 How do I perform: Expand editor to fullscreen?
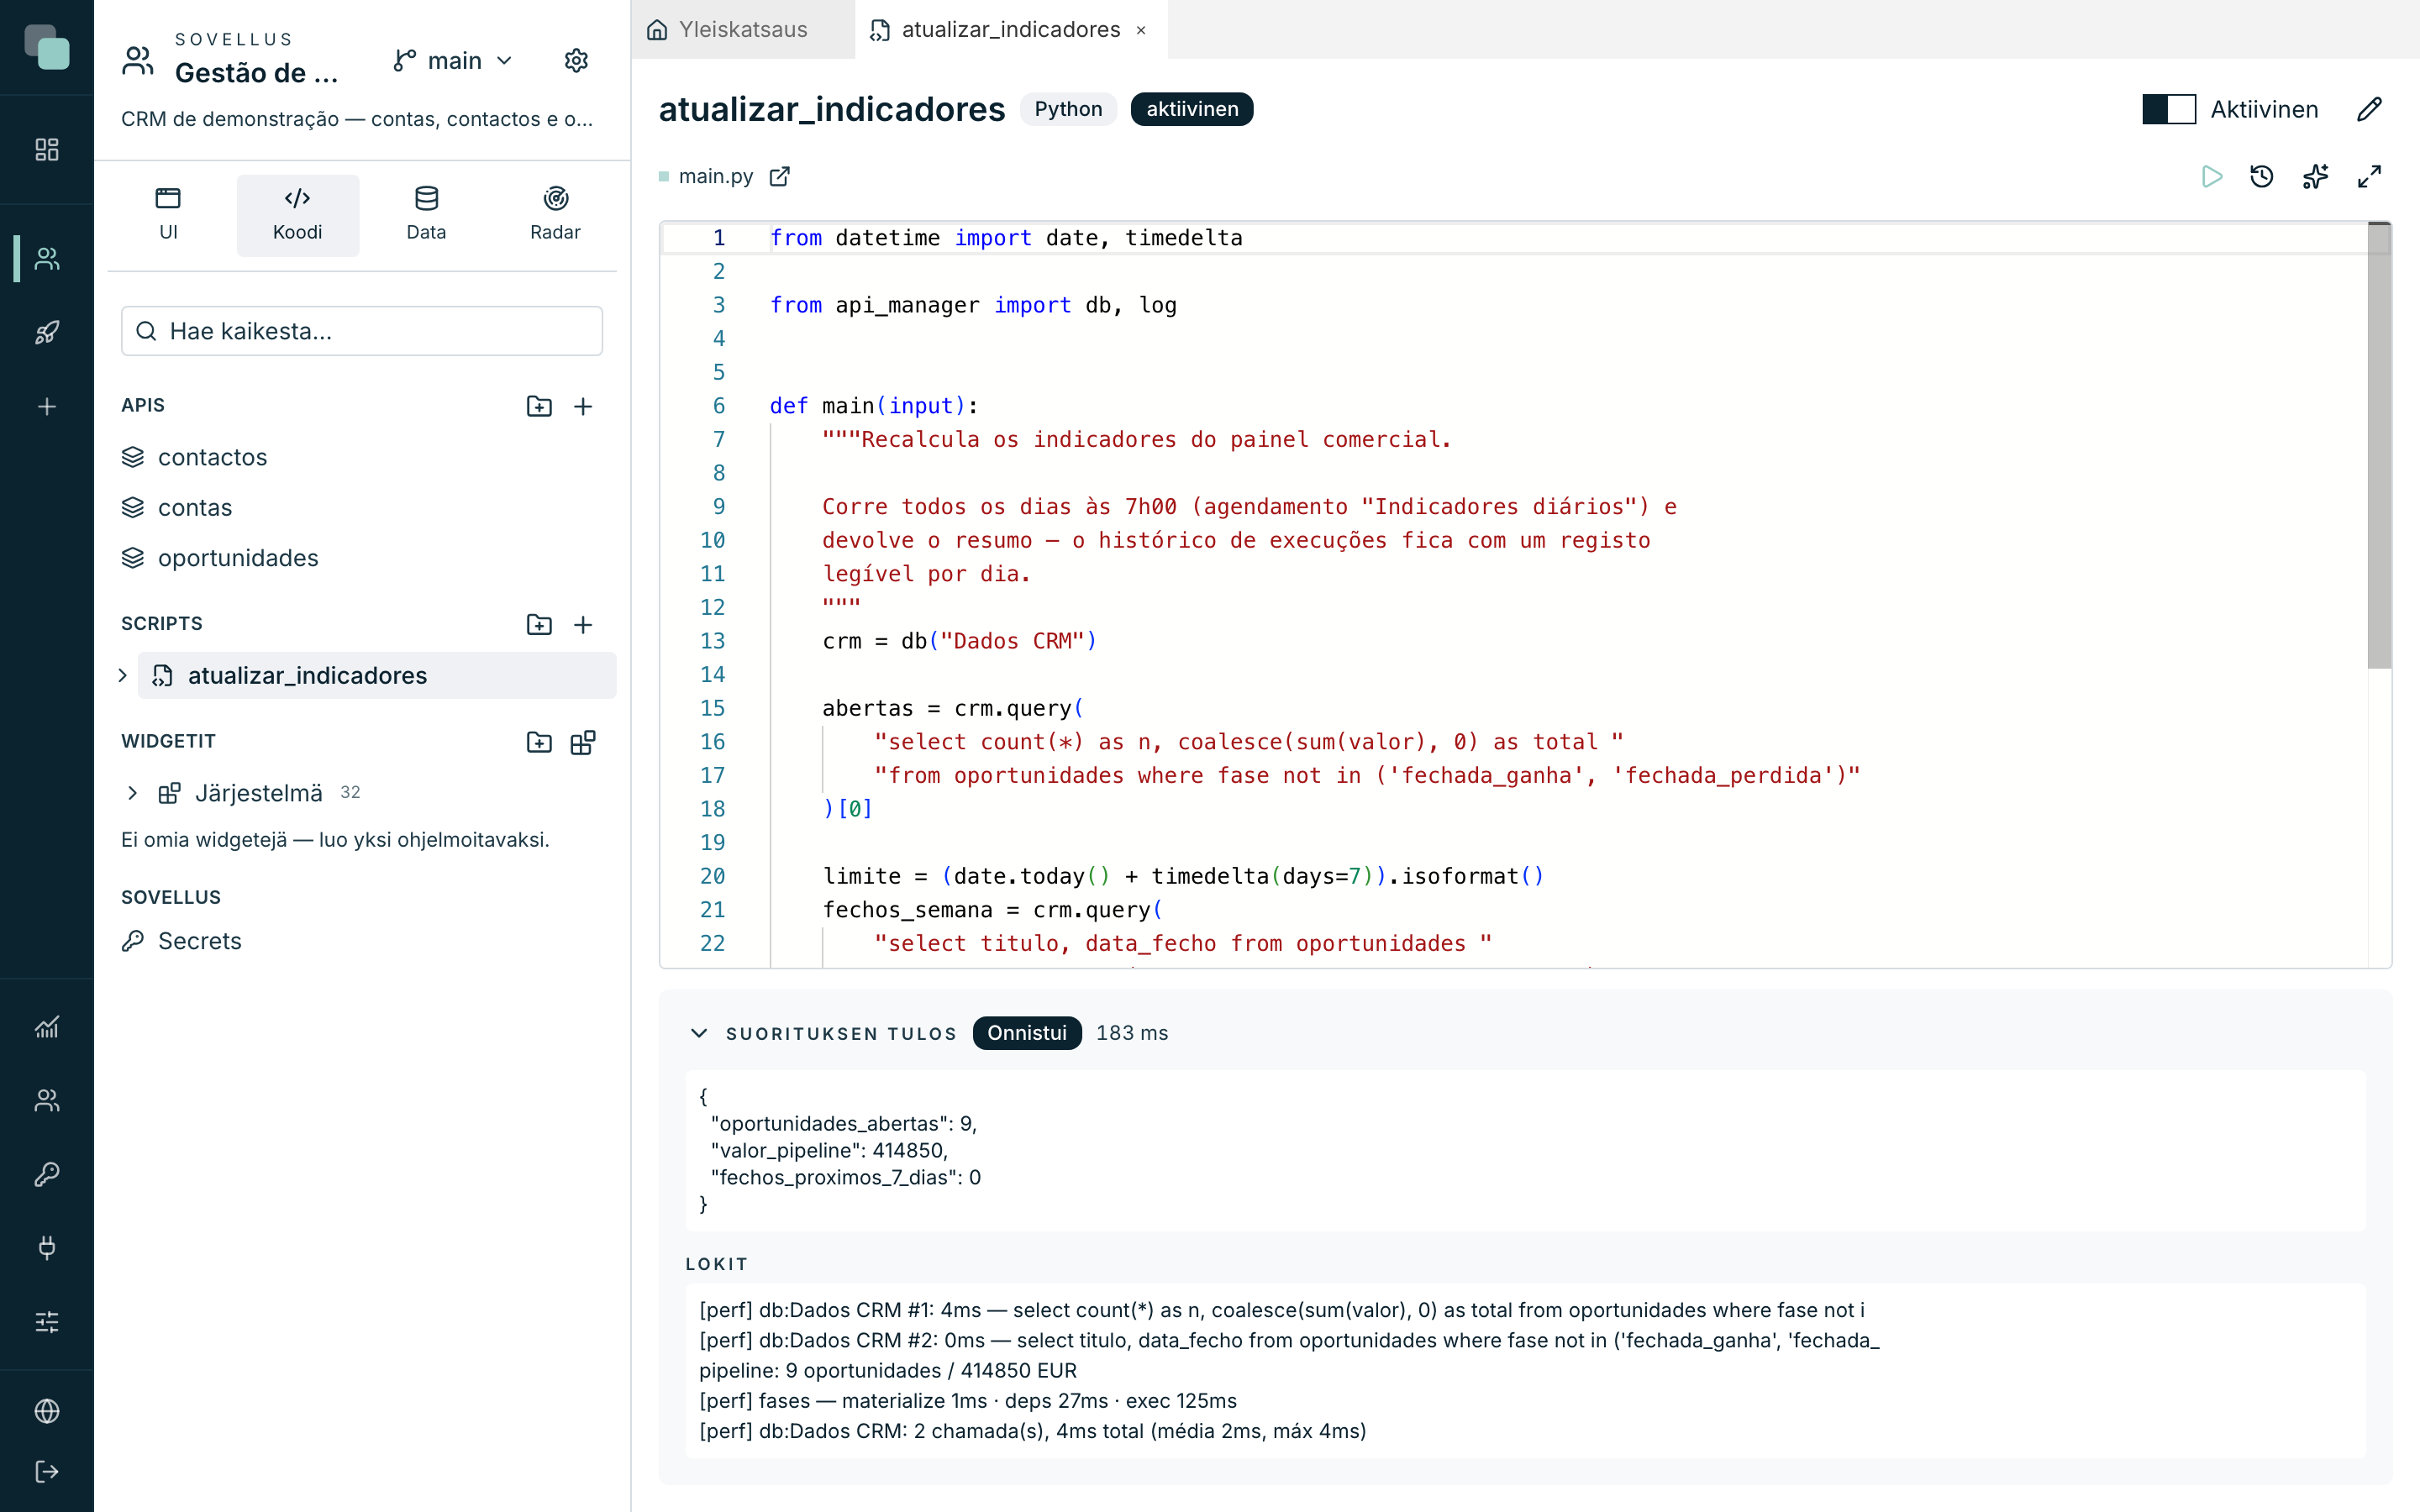(x=2370, y=177)
